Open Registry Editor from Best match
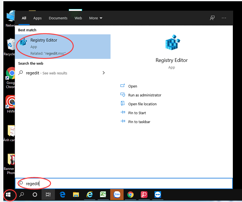This screenshot has height=202, width=242. pos(44,46)
